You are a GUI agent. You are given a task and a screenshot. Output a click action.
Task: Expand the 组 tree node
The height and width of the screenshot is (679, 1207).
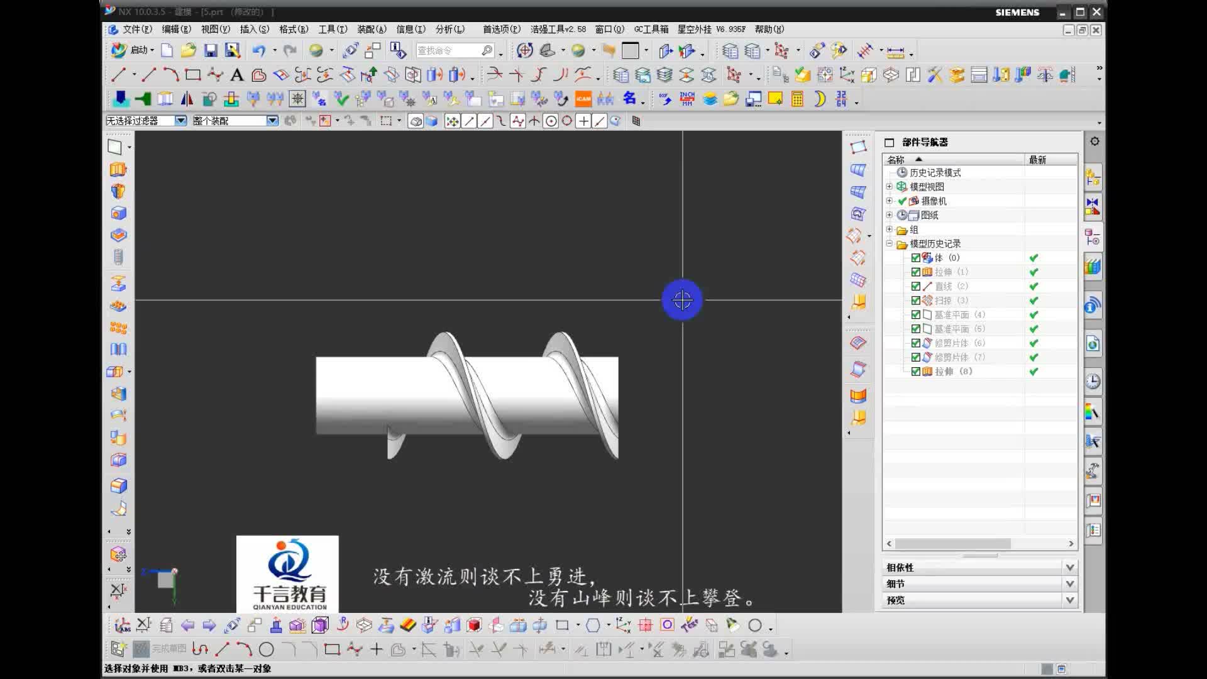click(x=890, y=229)
